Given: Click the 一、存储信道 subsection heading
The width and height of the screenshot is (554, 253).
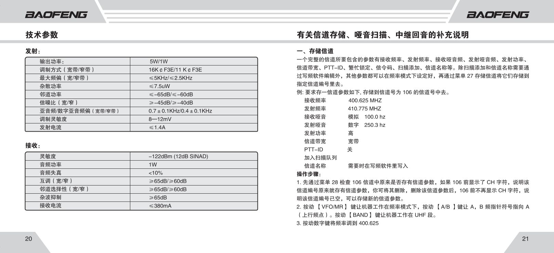Looking at the screenshot, I should click(x=315, y=51).
